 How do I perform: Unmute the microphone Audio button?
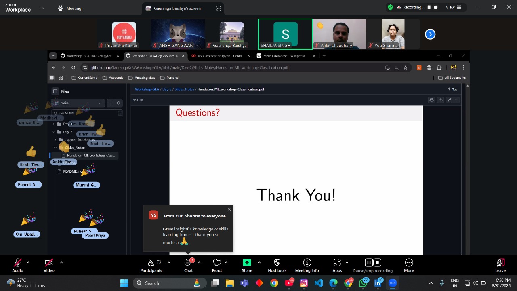tap(18, 266)
